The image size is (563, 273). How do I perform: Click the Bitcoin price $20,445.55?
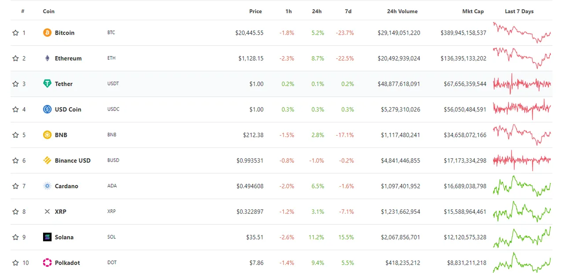pos(249,32)
